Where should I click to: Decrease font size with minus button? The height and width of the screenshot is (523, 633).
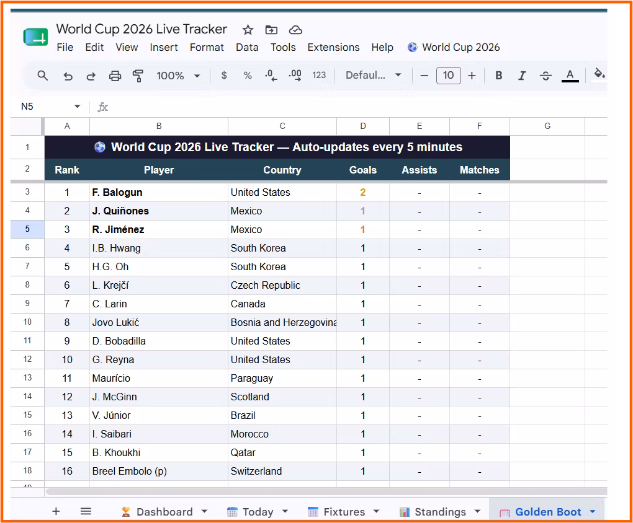[x=424, y=76]
